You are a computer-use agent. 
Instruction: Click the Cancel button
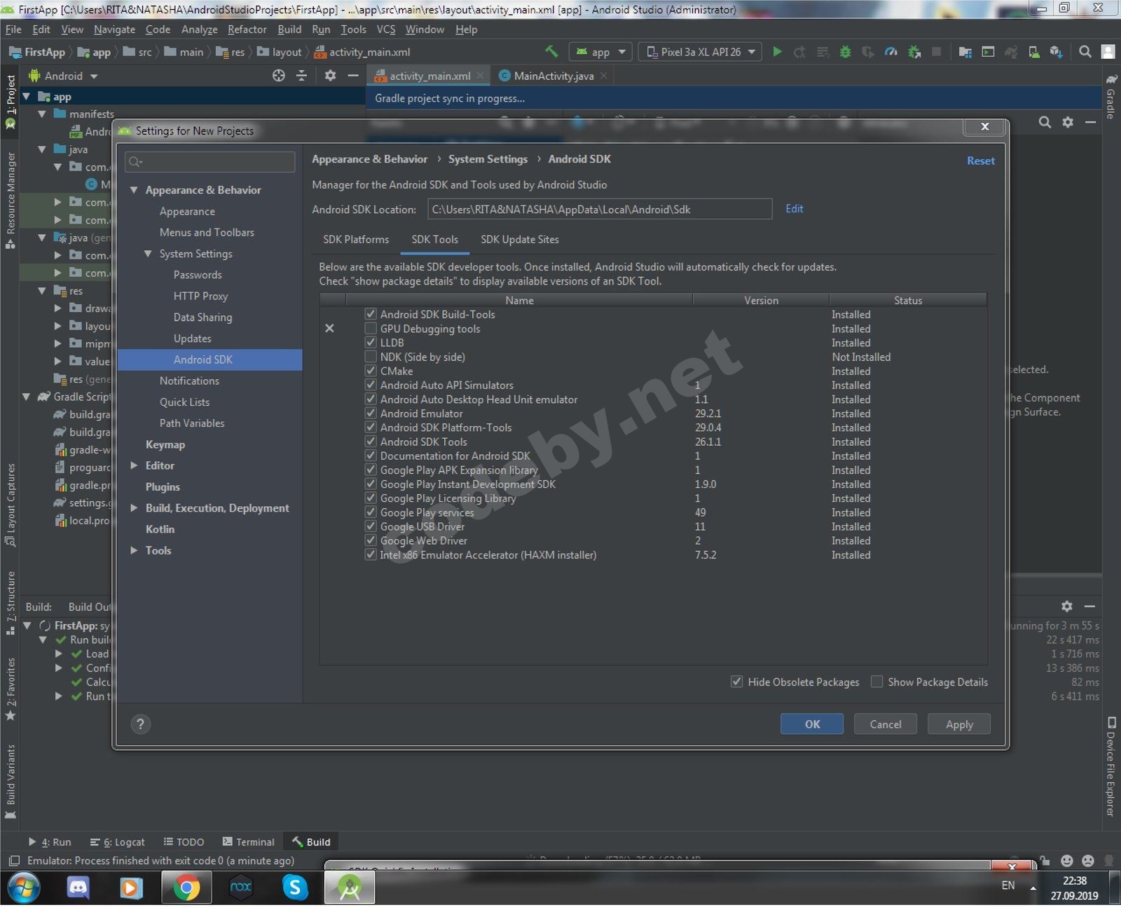(886, 724)
